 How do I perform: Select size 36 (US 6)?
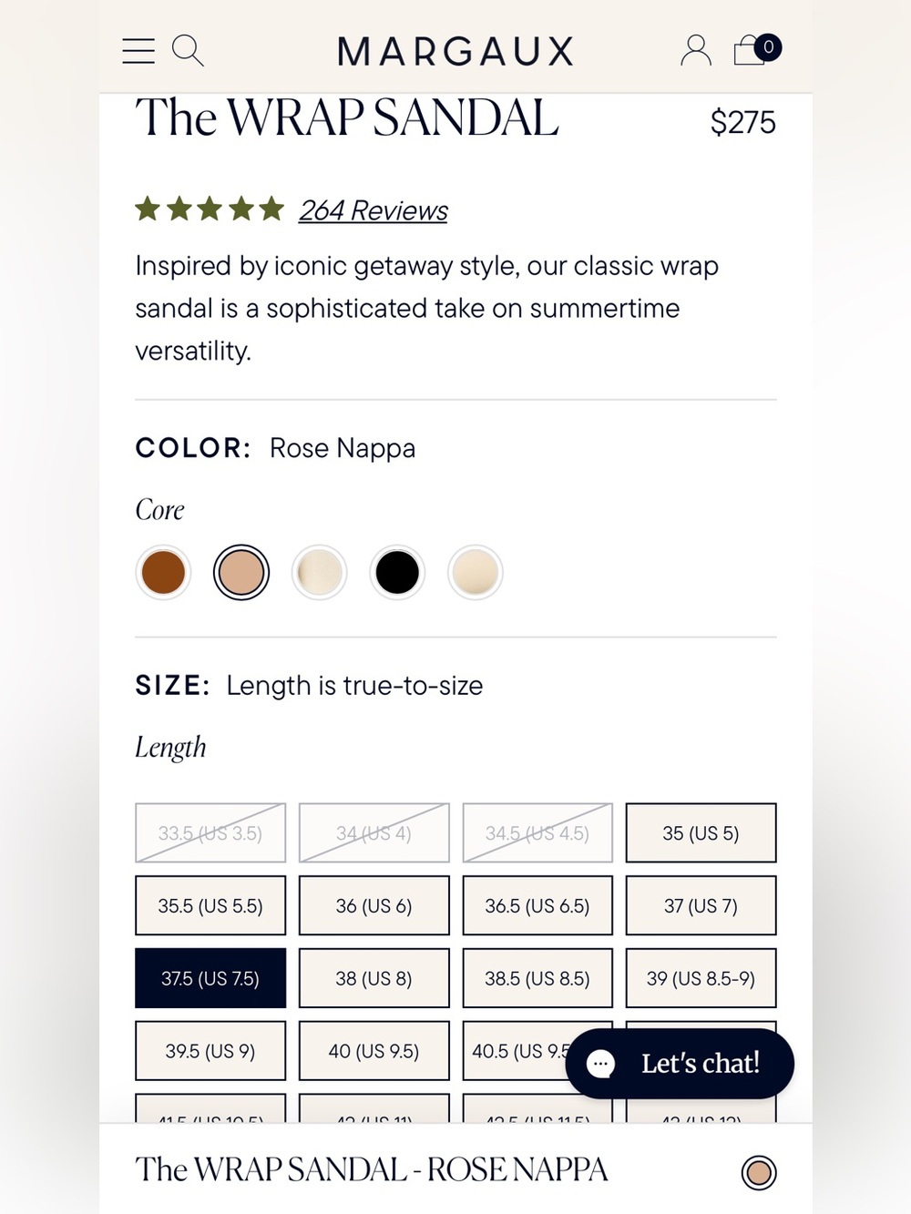pyautogui.click(x=374, y=905)
